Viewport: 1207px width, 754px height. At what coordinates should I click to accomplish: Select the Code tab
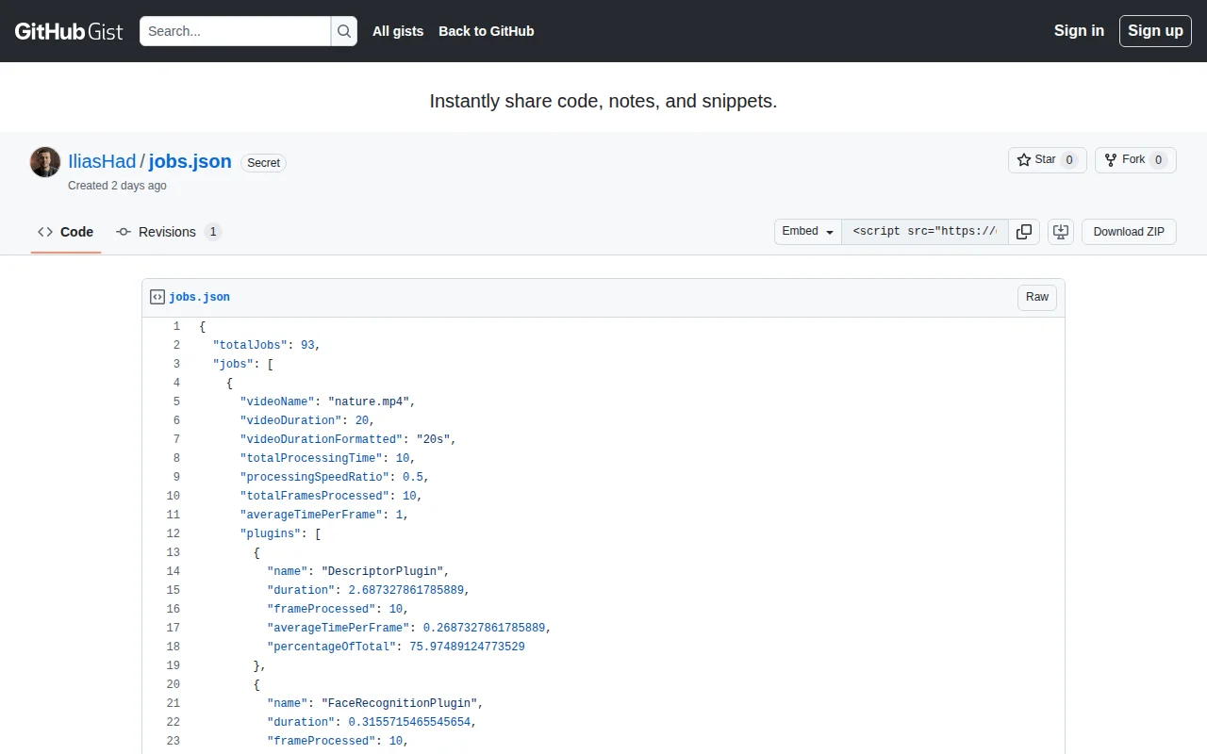click(x=66, y=232)
